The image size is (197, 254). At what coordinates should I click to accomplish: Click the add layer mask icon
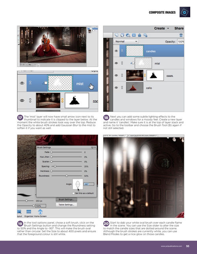(134, 35)
